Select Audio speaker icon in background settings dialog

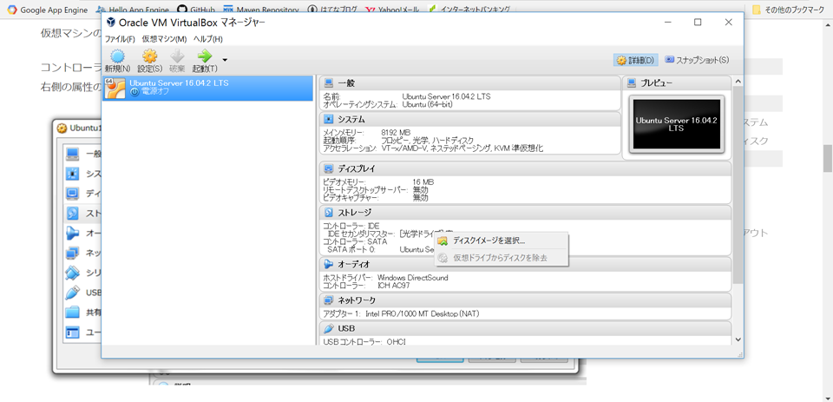coord(72,233)
